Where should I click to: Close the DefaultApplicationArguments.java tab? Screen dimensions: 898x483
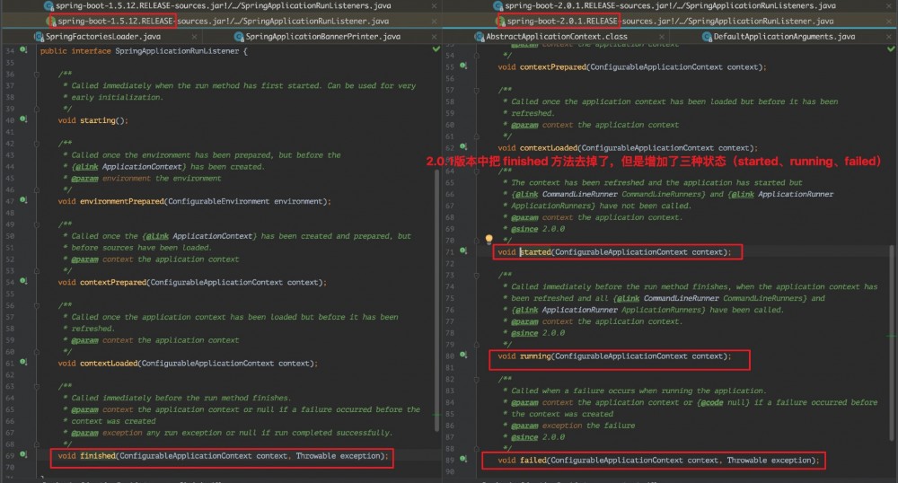889,37
